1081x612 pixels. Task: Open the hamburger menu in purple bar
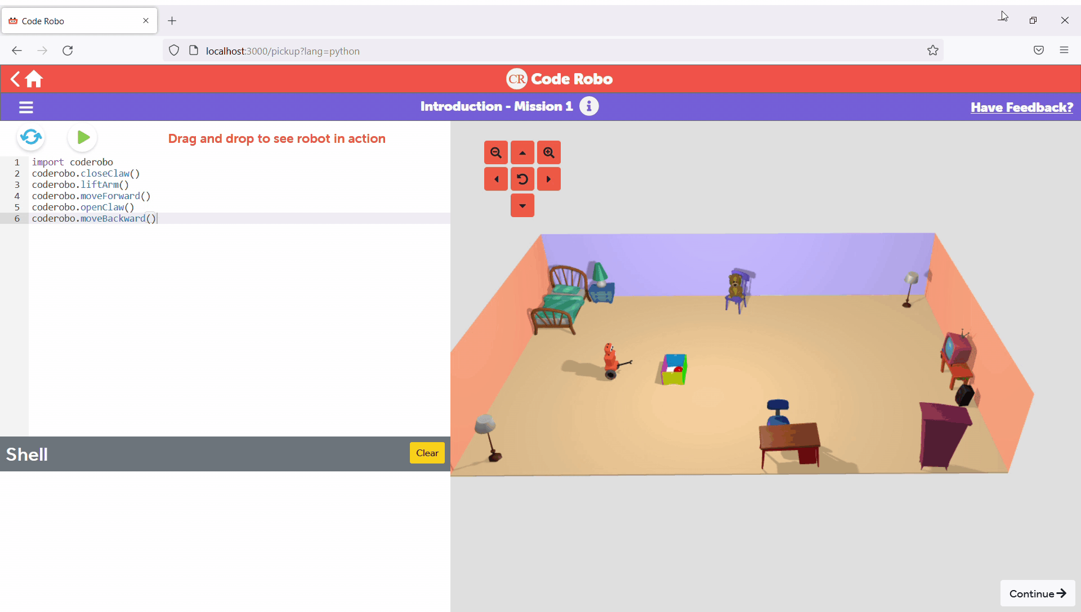click(26, 107)
